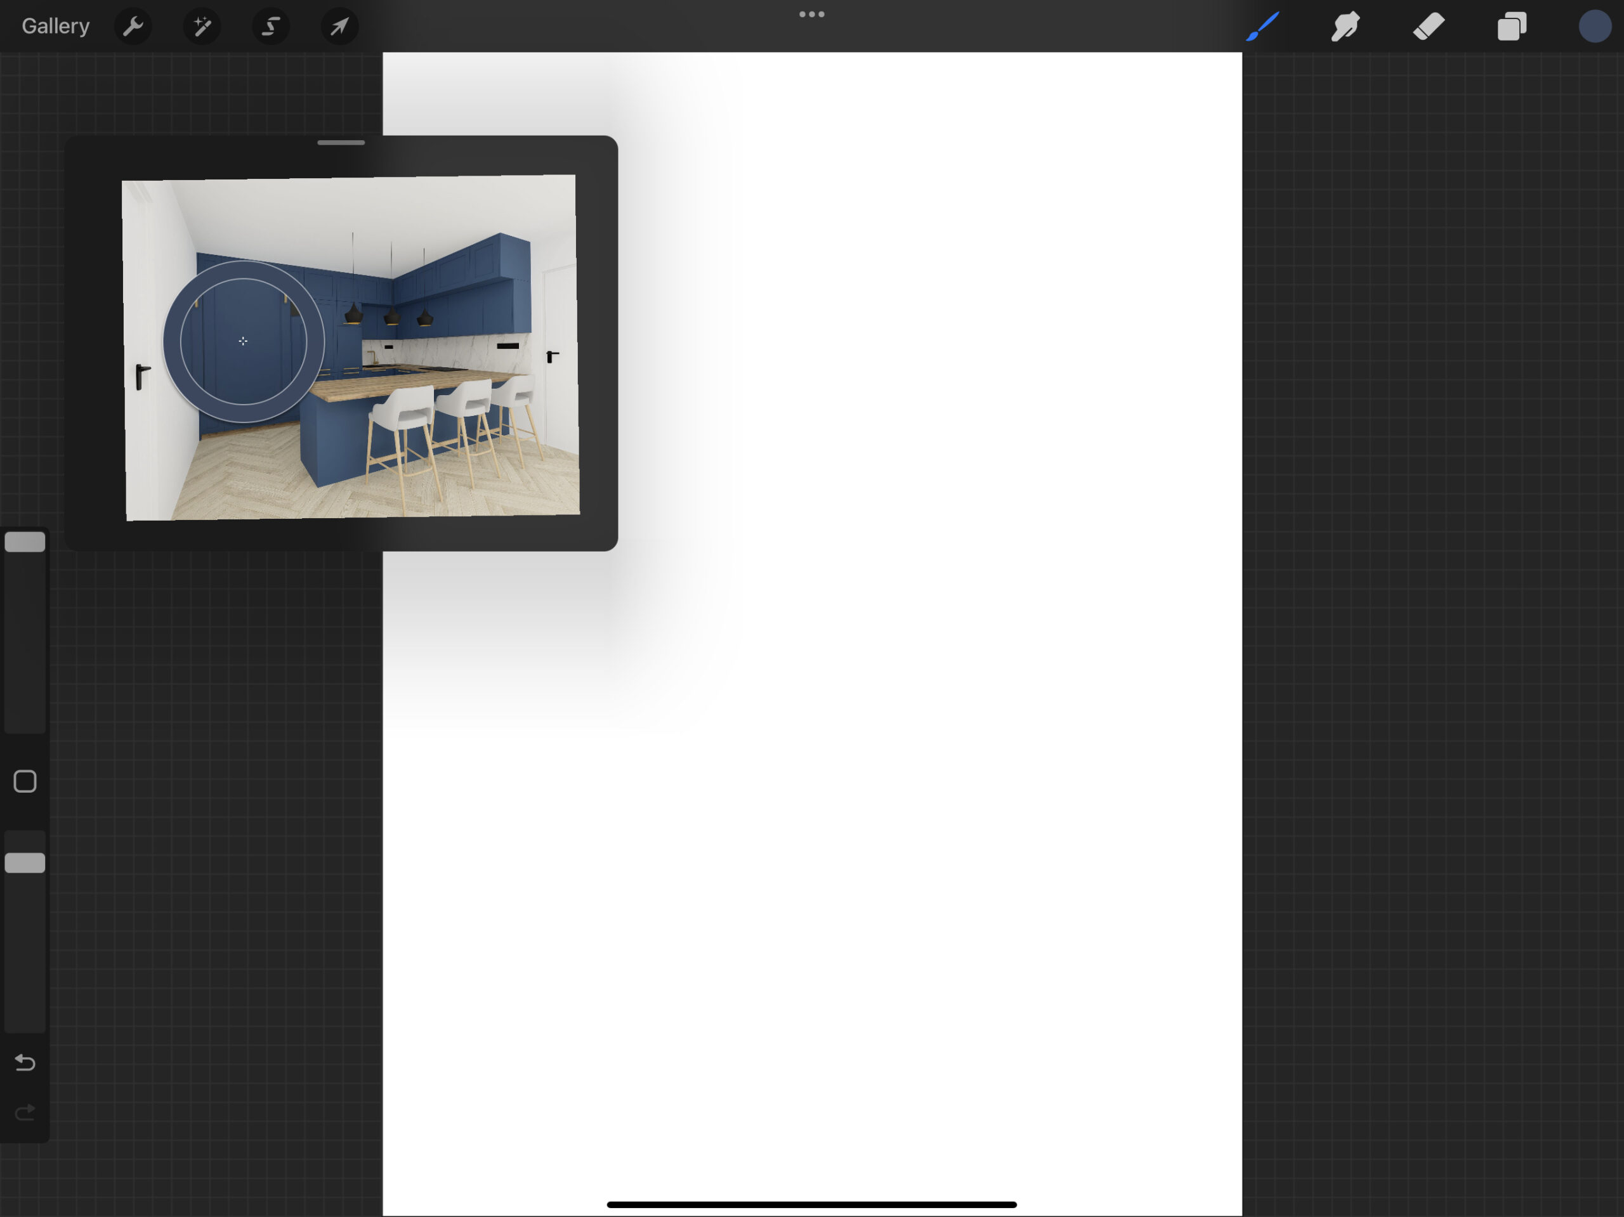The width and height of the screenshot is (1624, 1217).
Task: Activate the Transform arrow tool
Action: tap(339, 27)
